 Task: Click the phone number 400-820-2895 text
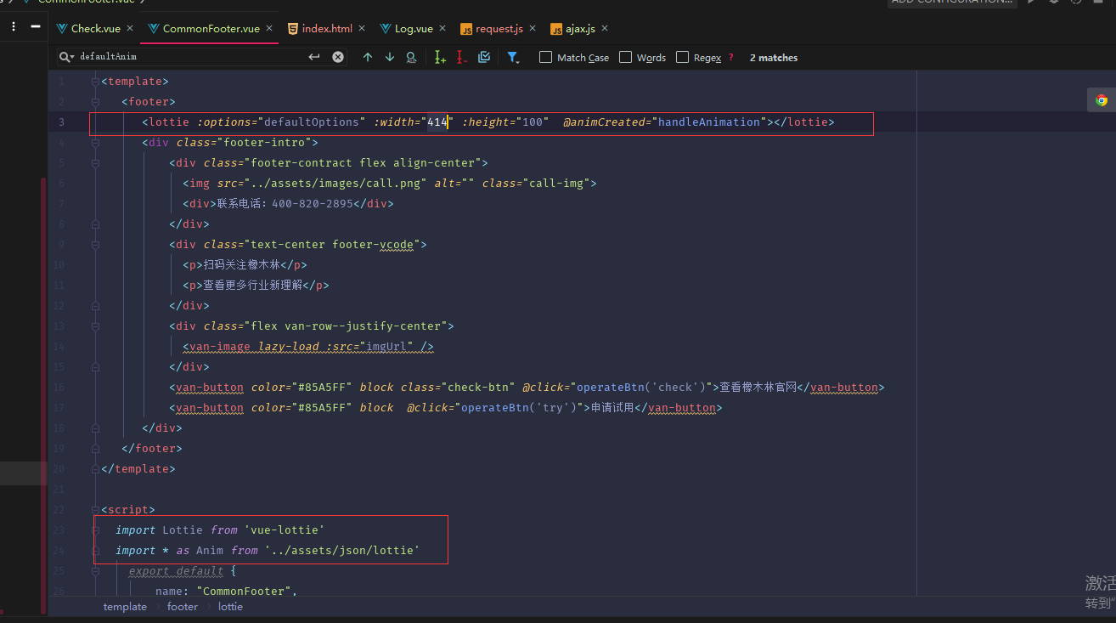(x=313, y=204)
